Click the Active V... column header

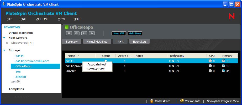(125, 56)
